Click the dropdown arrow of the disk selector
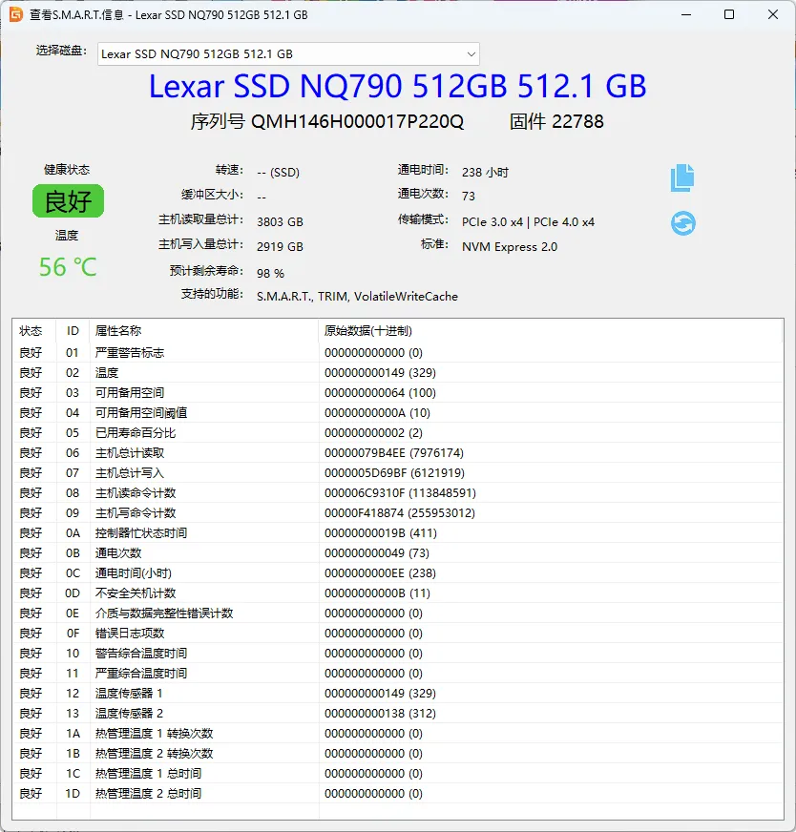The width and height of the screenshot is (796, 832). click(471, 54)
